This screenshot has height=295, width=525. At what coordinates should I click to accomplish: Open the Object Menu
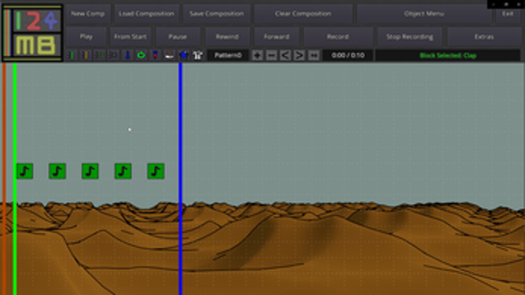pyautogui.click(x=424, y=14)
